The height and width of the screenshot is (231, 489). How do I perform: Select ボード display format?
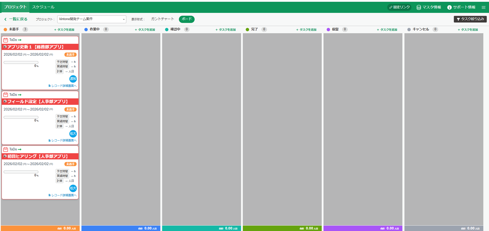187,19
